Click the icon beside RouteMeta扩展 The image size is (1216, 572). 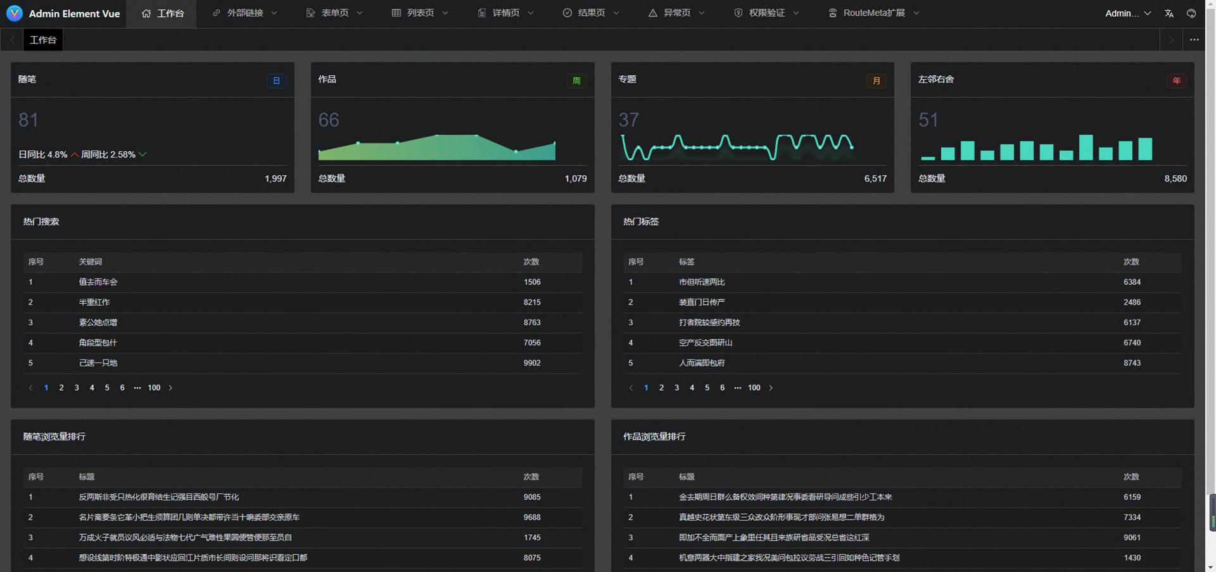coord(833,13)
